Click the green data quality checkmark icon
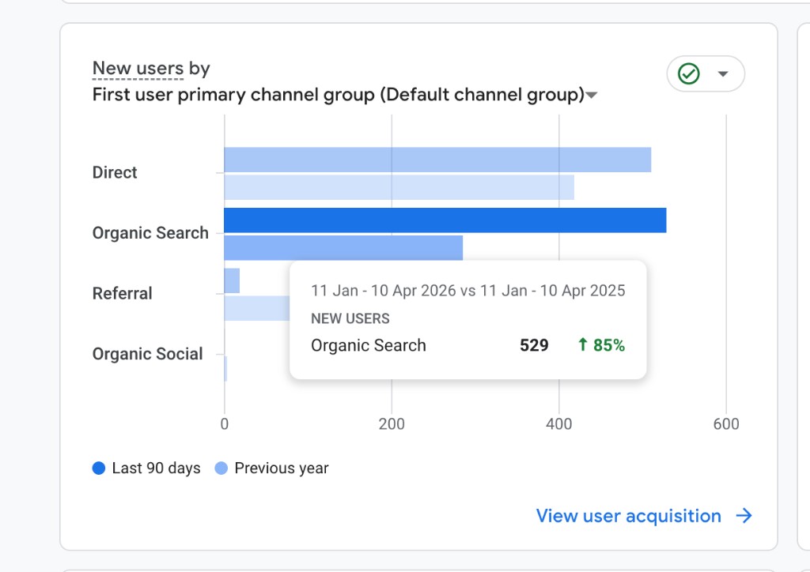 coord(689,73)
